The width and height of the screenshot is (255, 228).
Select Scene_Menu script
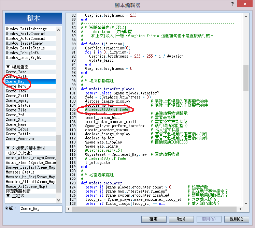(x=31, y=86)
